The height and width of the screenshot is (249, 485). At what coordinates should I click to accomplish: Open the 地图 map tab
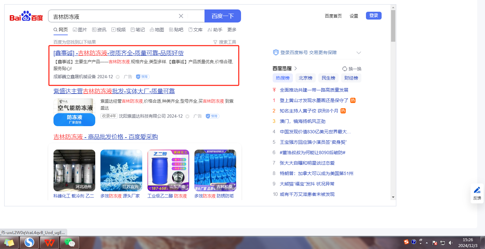(x=157, y=30)
